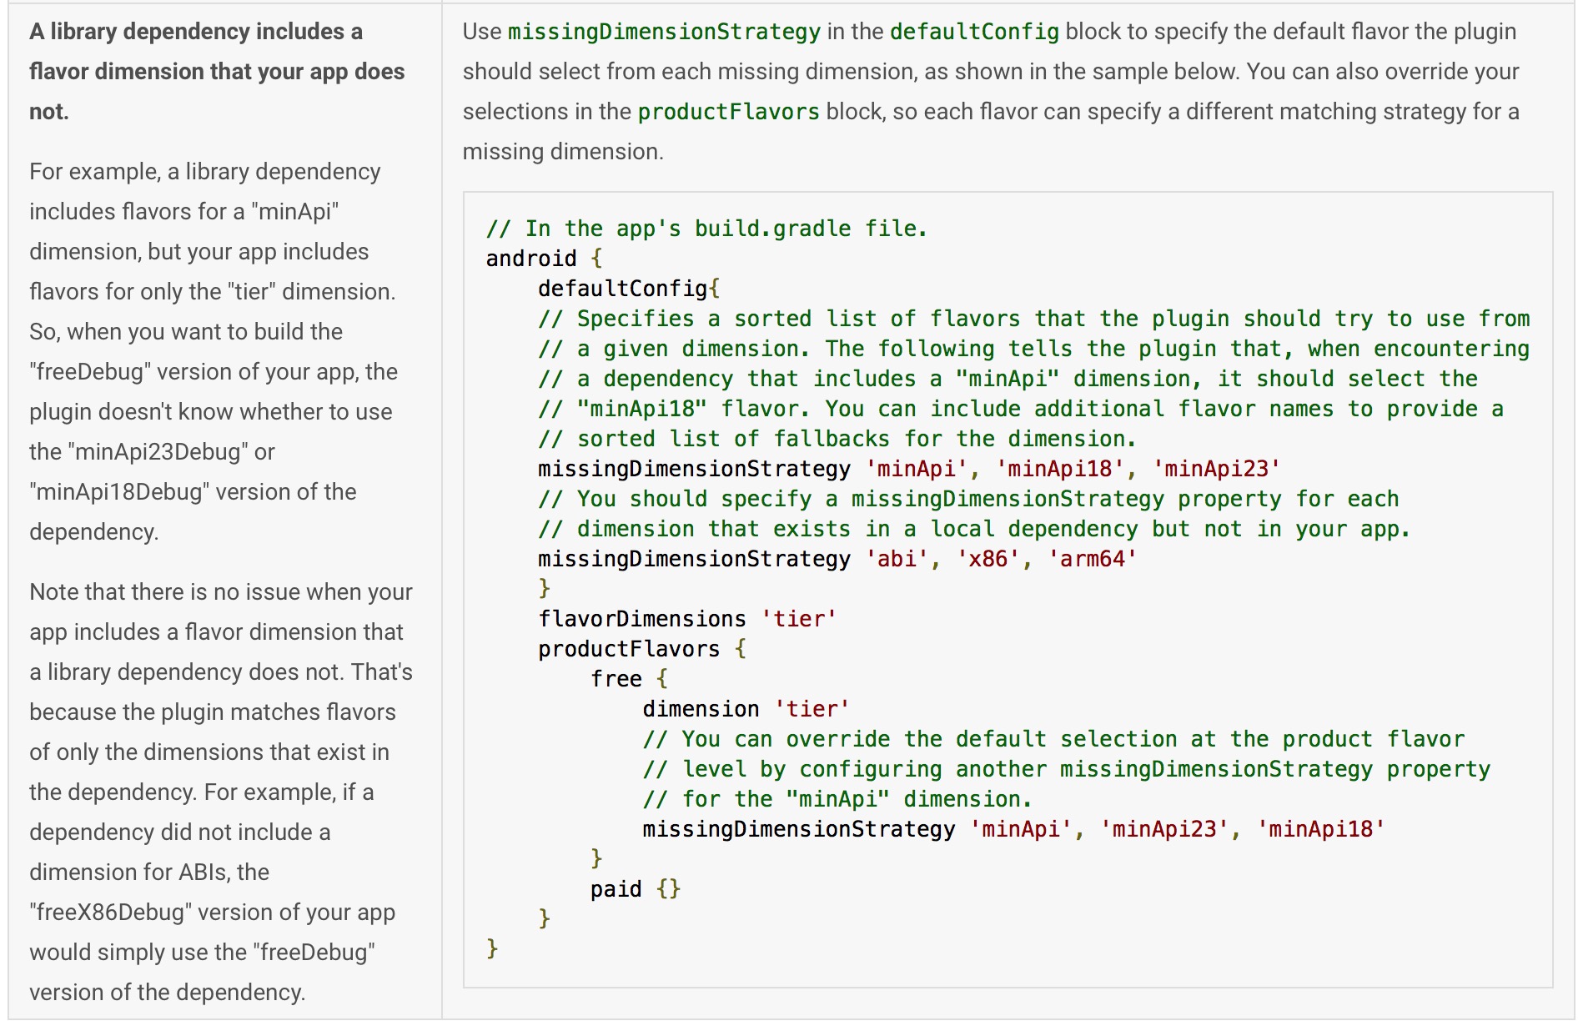The width and height of the screenshot is (1578, 1031).
Task: Click the productFlavors inline code mention
Action: pyautogui.click(x=726, y=110)
